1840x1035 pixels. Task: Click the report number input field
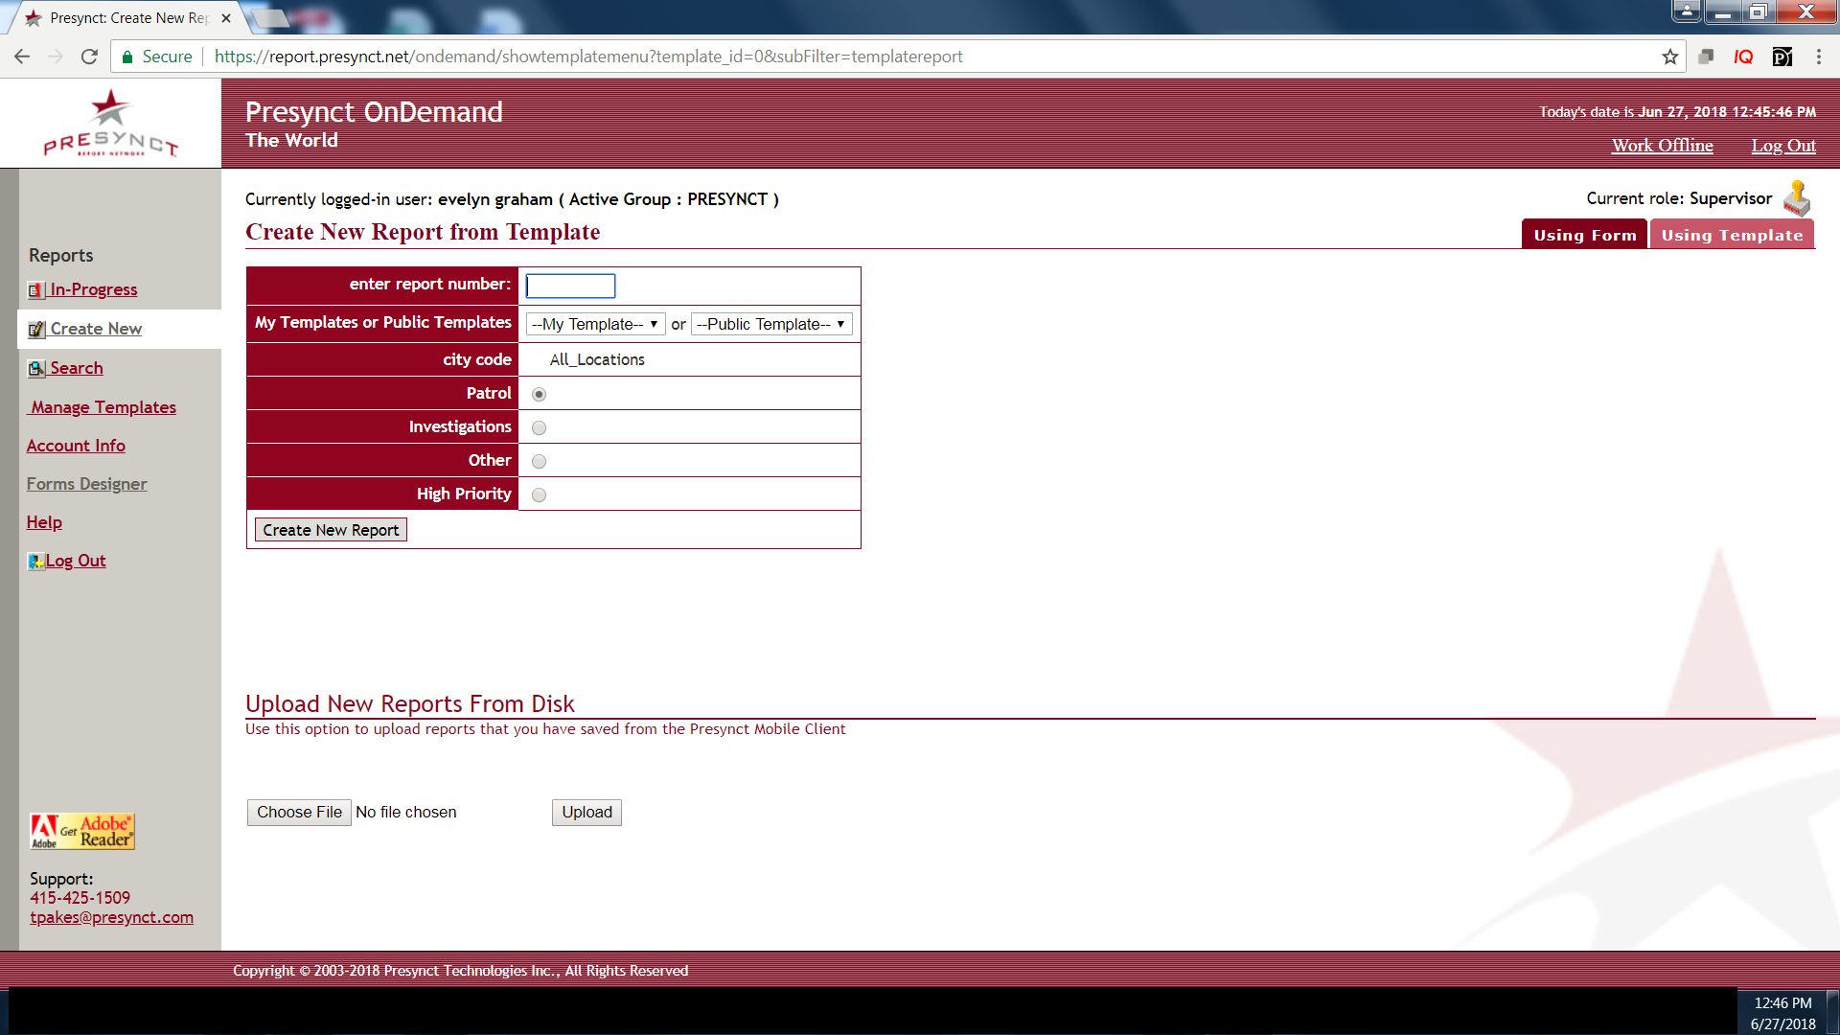point(570,286)
